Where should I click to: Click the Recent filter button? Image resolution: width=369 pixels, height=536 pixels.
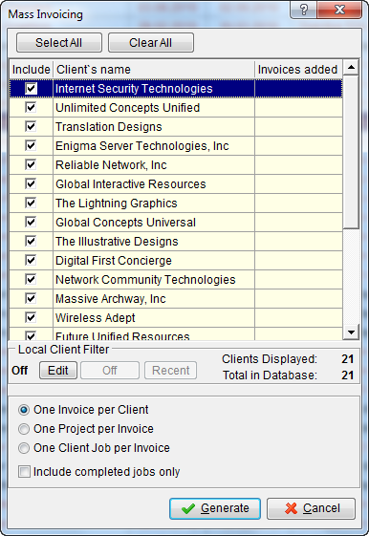(171, 371)
